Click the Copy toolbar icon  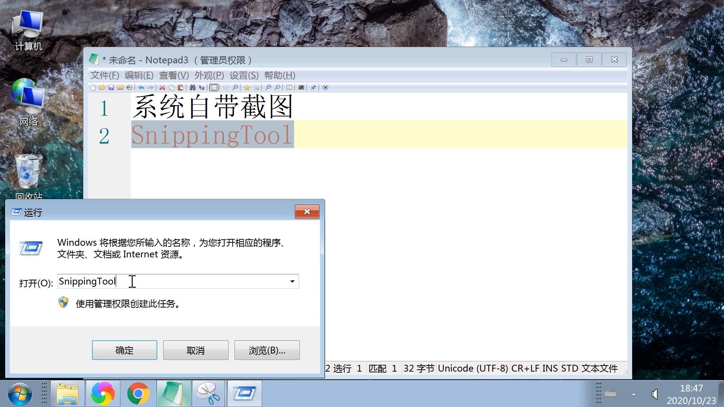(x=172, y=87)
